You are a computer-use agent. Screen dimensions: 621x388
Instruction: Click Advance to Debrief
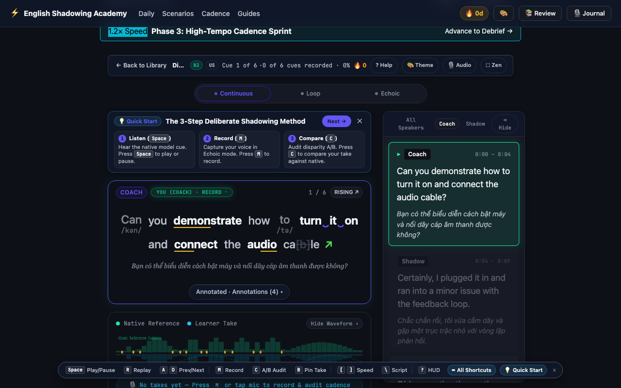(479, 31)
